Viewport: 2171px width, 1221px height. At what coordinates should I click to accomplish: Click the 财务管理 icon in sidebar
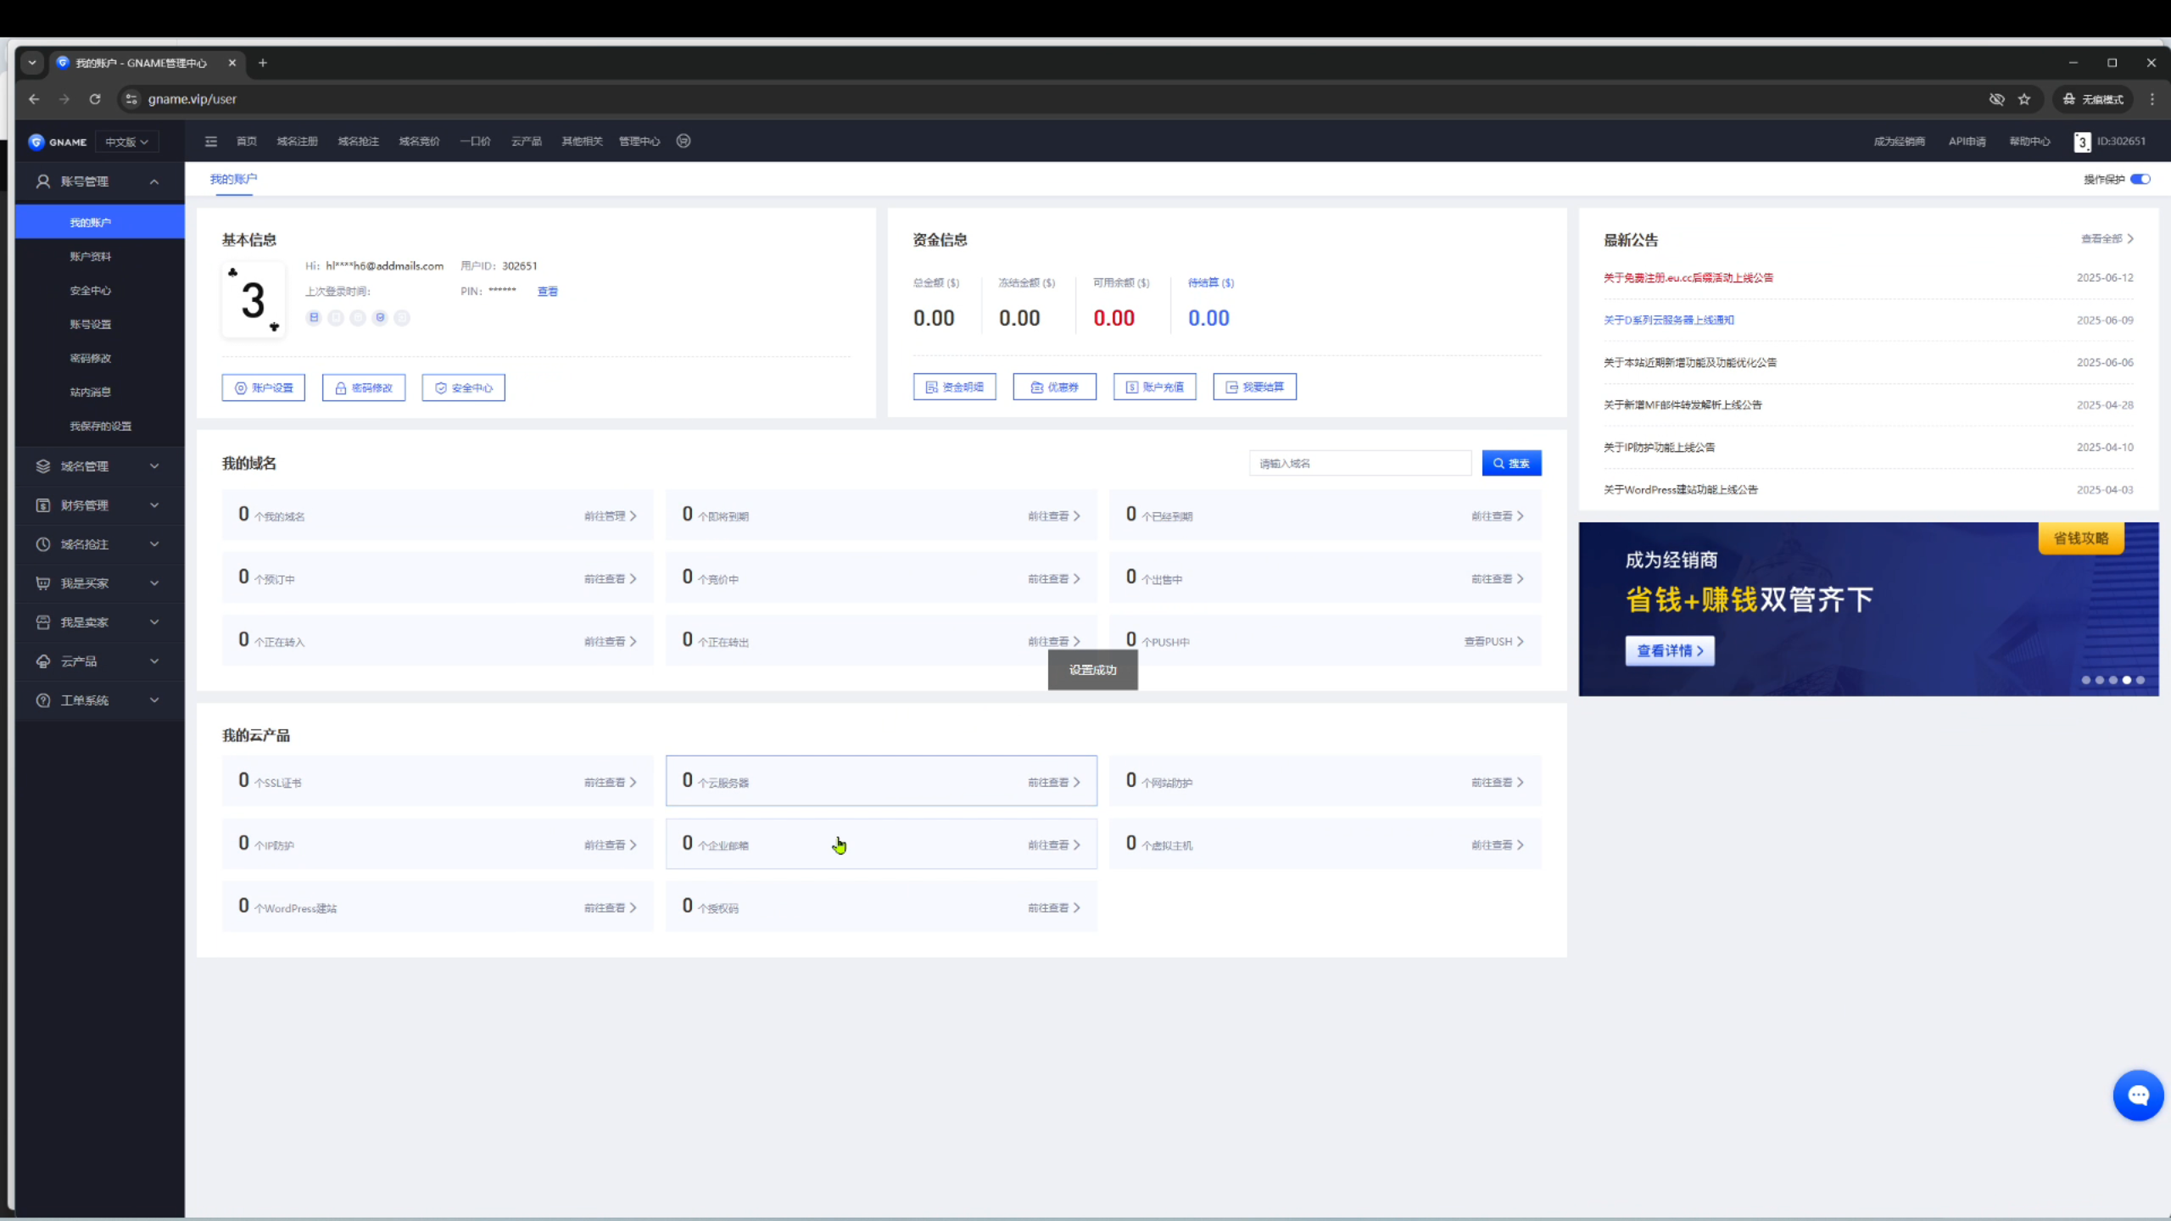coord(43,505)
